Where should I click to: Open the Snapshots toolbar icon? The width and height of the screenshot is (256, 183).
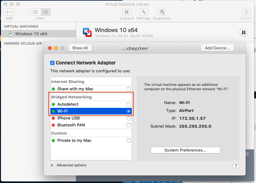(x=162, y=12)
